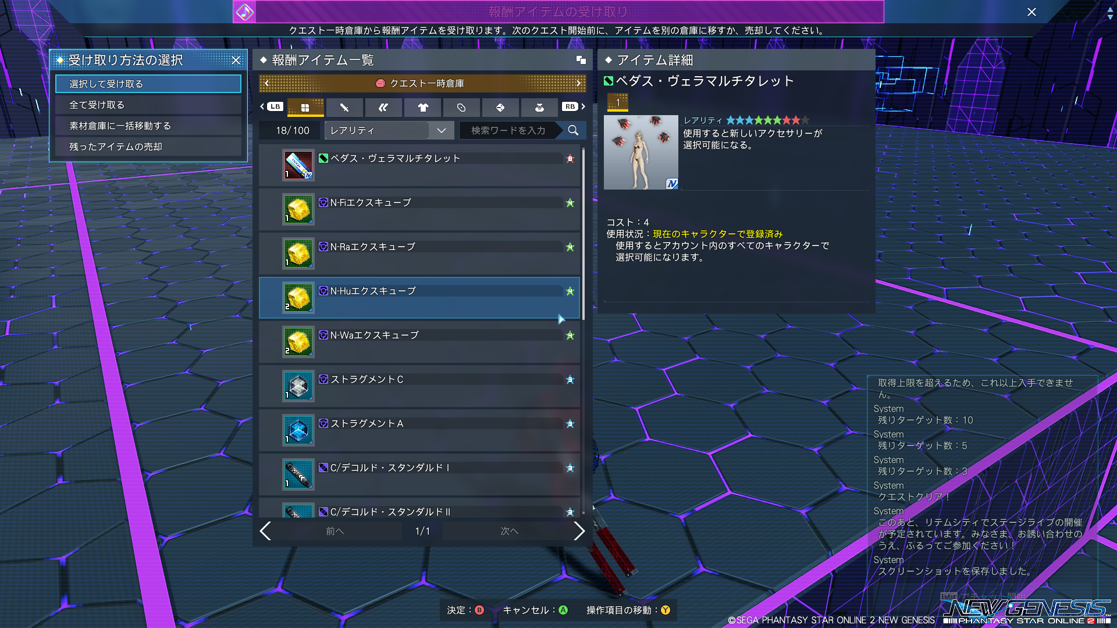The height and width of the screenshot is (628, 1117).
Task: Select the N-Fiエクスキューブ item row
Action: (x=419, y=209)
